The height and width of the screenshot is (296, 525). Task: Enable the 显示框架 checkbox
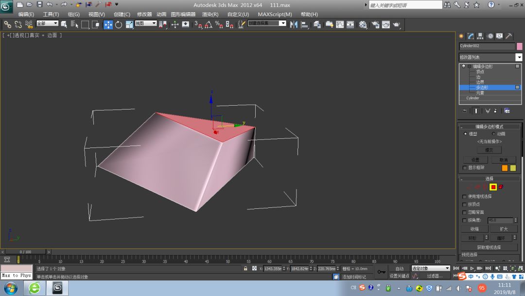pos(464,167)
